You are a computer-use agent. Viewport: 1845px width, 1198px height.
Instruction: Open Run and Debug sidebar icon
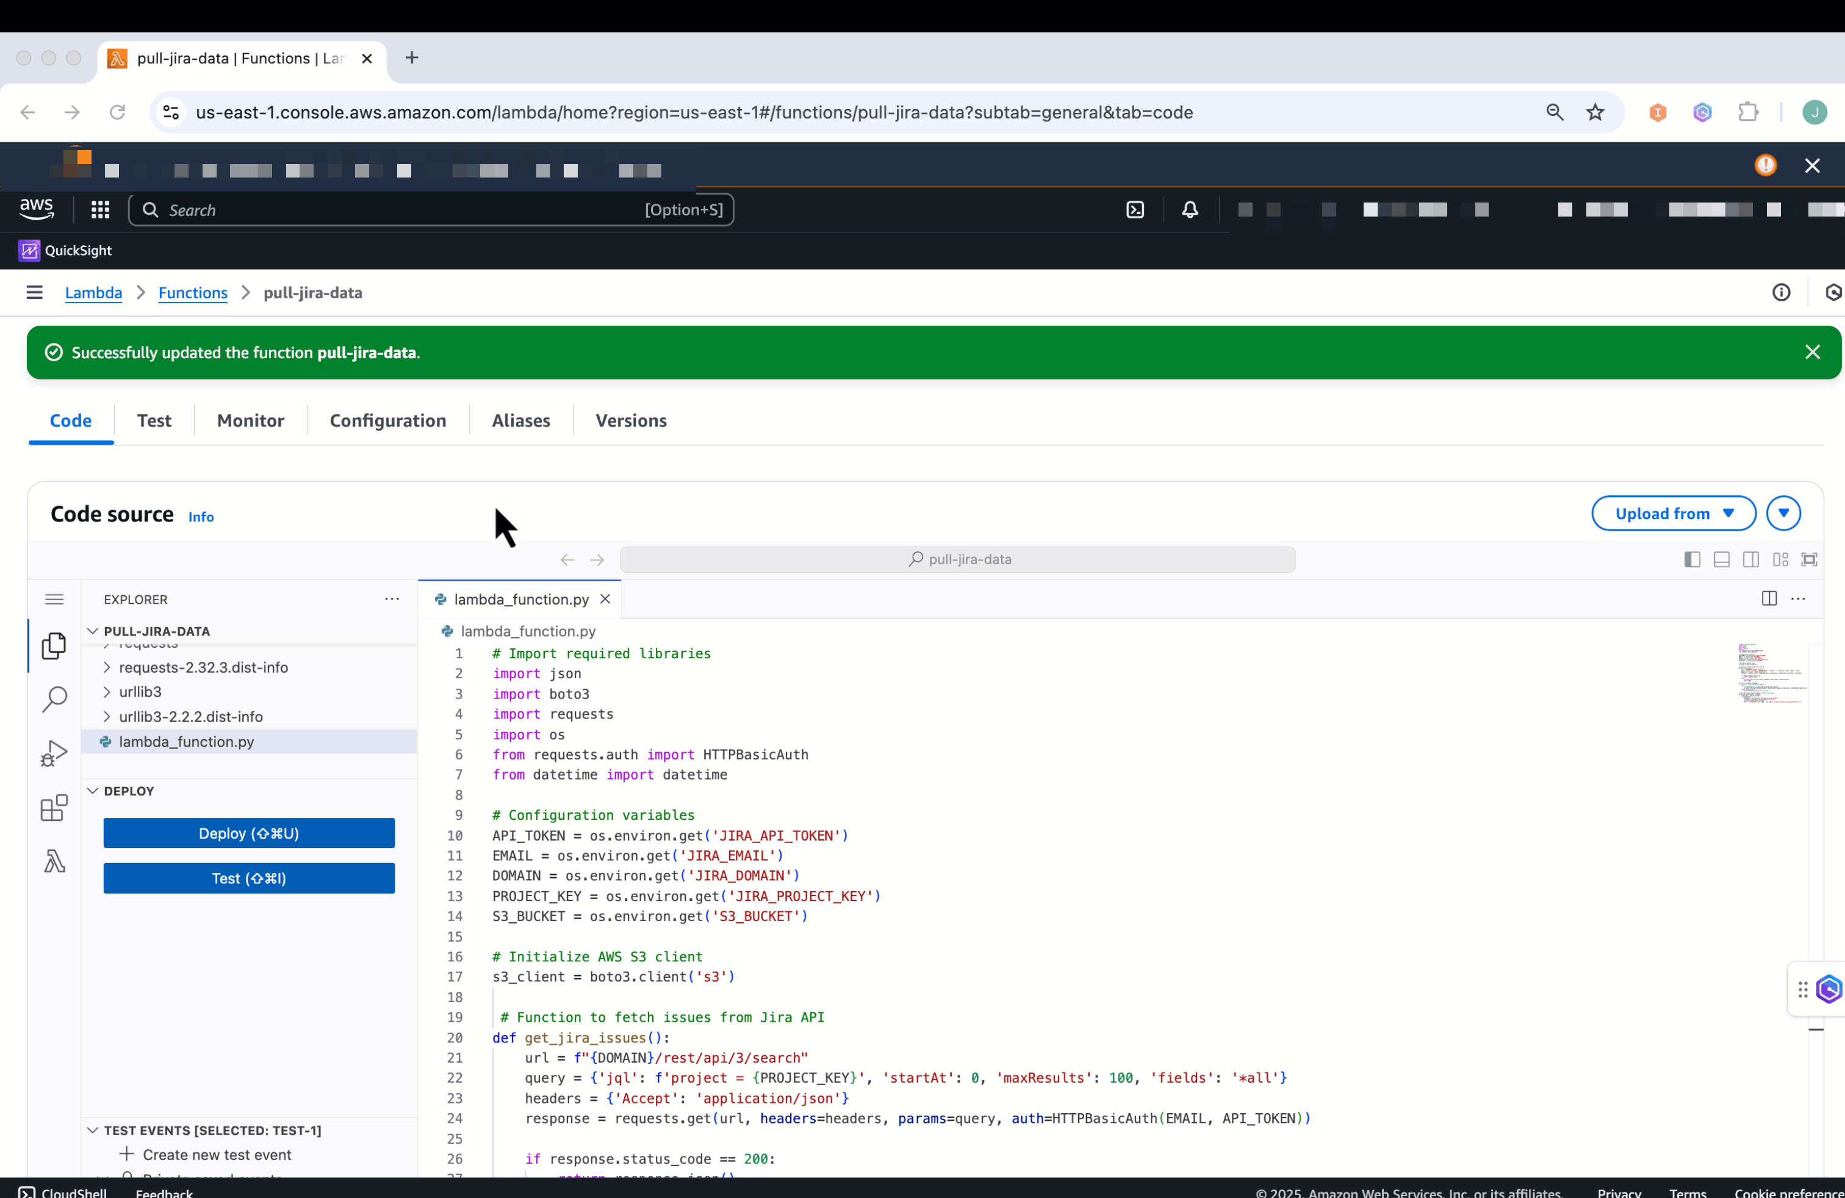(54, 753)
